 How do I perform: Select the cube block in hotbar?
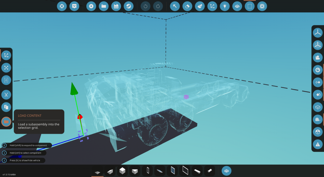[x=122, y=171]
